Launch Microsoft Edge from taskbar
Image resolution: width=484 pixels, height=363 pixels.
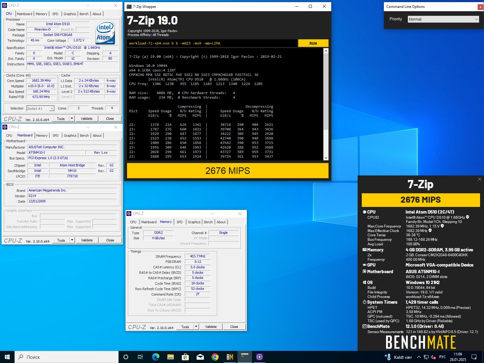(155, 357)
